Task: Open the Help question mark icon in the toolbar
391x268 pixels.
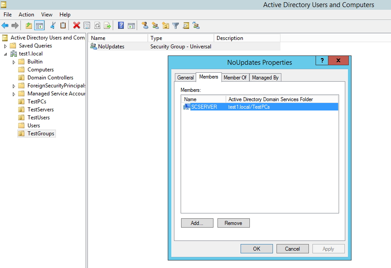Action: pos(121,25)
